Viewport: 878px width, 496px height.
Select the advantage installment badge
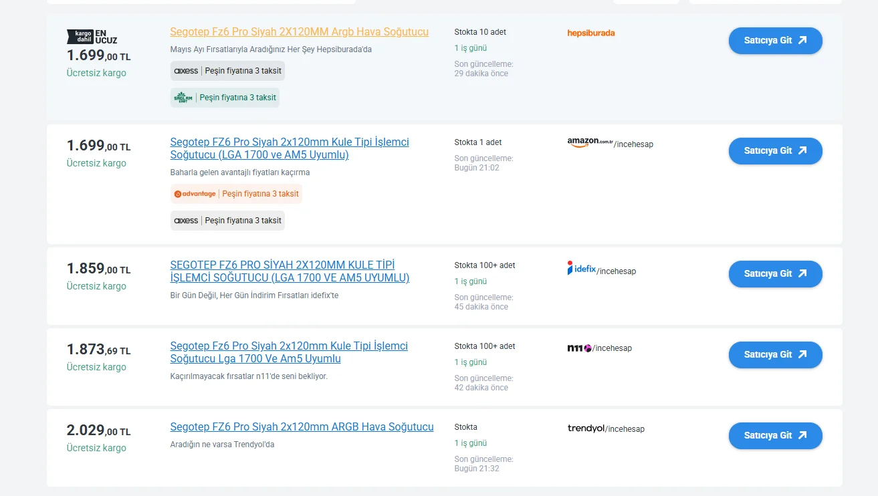point(236,194)
